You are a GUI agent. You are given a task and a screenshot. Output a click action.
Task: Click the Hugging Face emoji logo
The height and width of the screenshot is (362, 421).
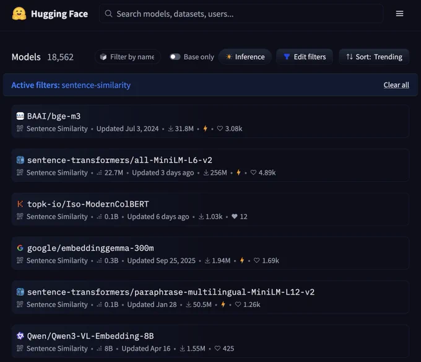point(19,14)
